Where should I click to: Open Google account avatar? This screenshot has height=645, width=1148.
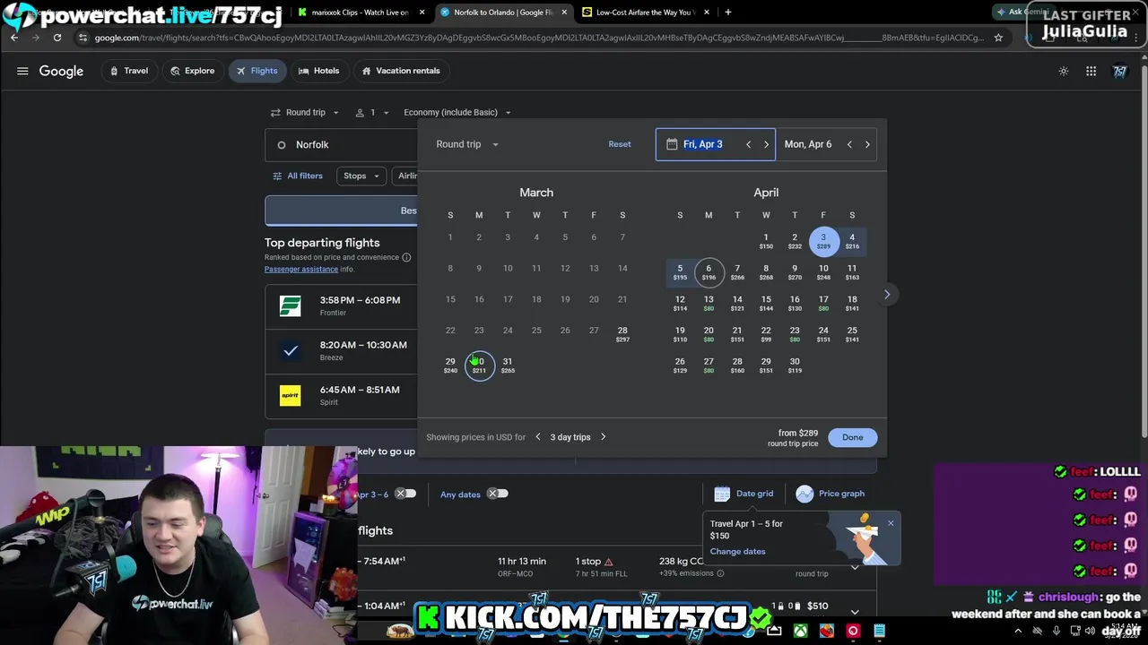(x=1120, y=71)
